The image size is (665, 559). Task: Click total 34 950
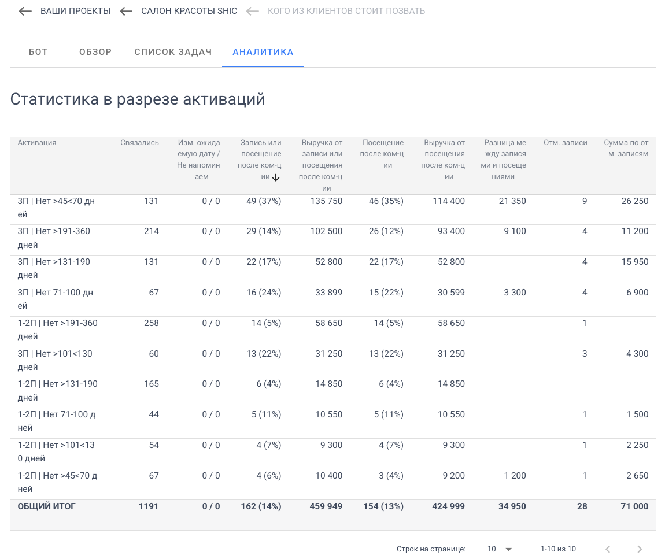512,506
